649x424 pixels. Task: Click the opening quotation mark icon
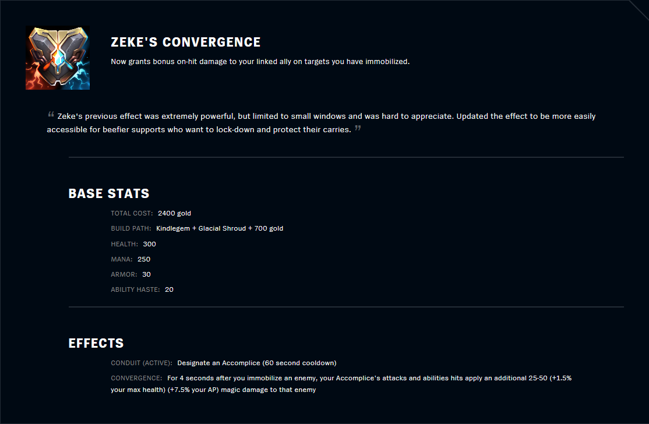pos(51,114)
